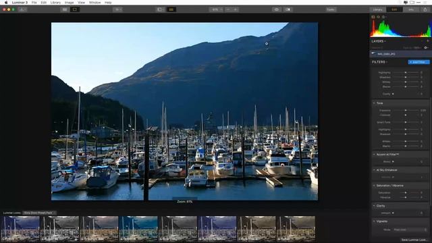Apply the first look thumbnail
Screen dimensions: 432x243
pyautogui.click(x=20, y=229)
